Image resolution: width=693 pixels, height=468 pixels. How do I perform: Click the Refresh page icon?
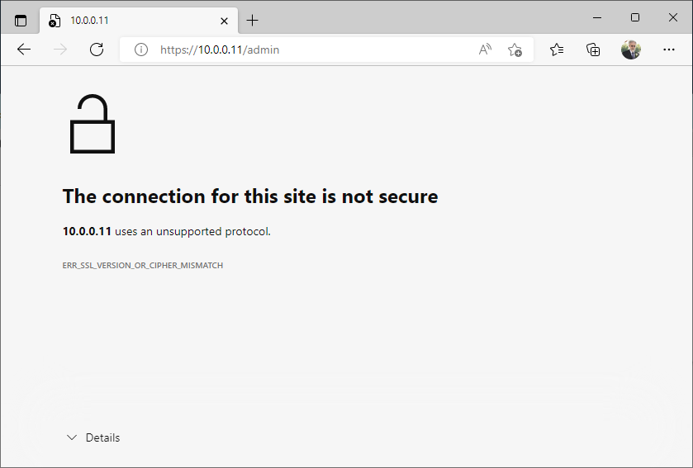click(x=97, y=50)
